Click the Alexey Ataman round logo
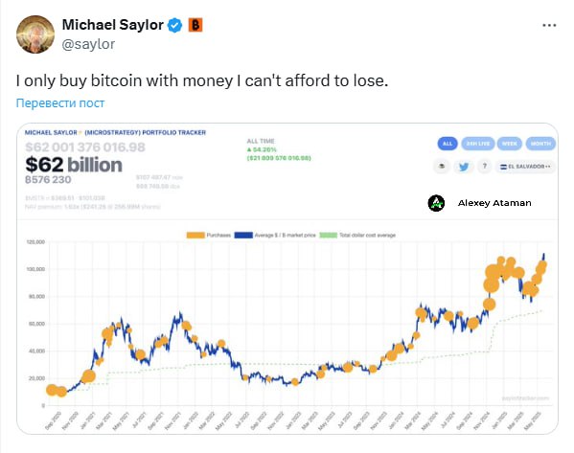This screenshot has height=453, width=574. click(x=436, y=203)
